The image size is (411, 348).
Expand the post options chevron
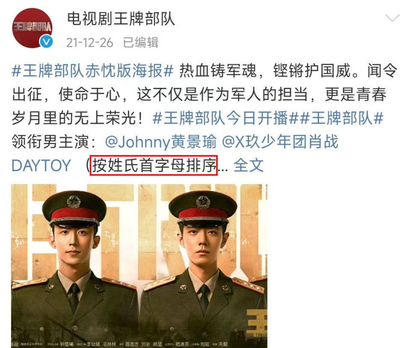(393, 18)
